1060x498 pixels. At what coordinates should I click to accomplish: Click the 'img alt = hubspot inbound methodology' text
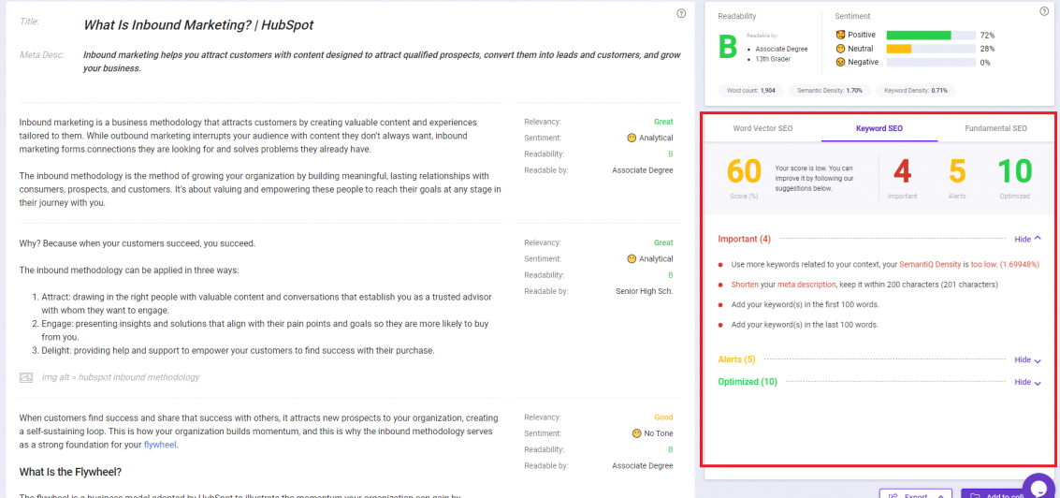[121, 377]
